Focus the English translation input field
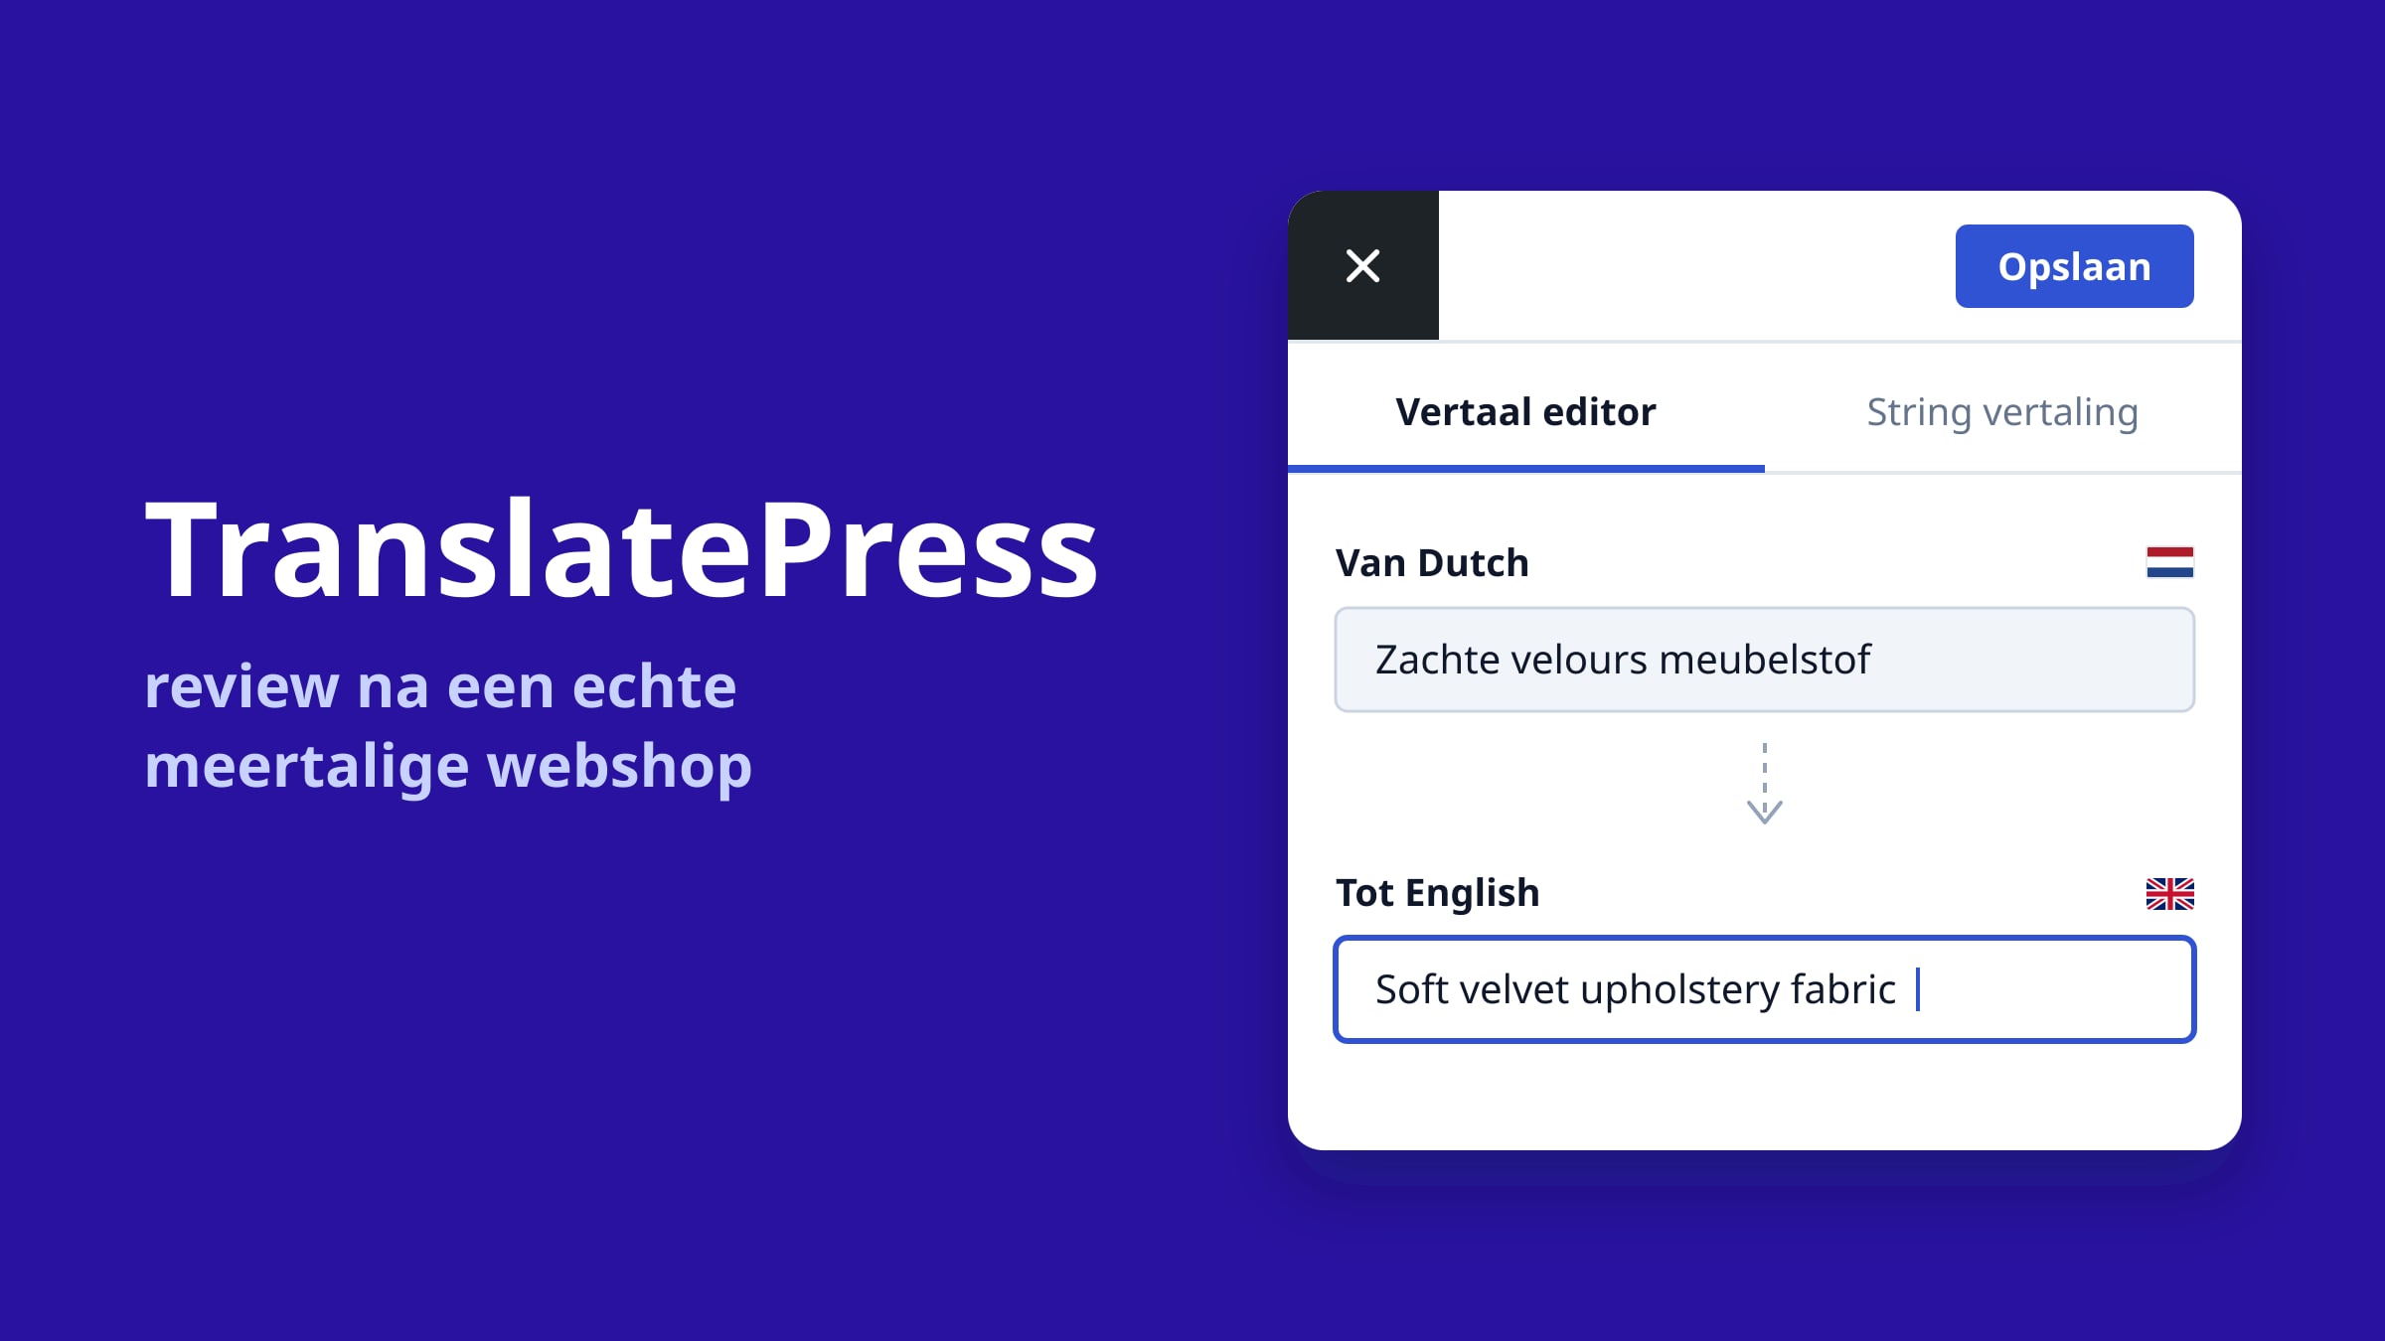Image resolution: width=2385 pixels, height=1341 pixels. 1764,989
